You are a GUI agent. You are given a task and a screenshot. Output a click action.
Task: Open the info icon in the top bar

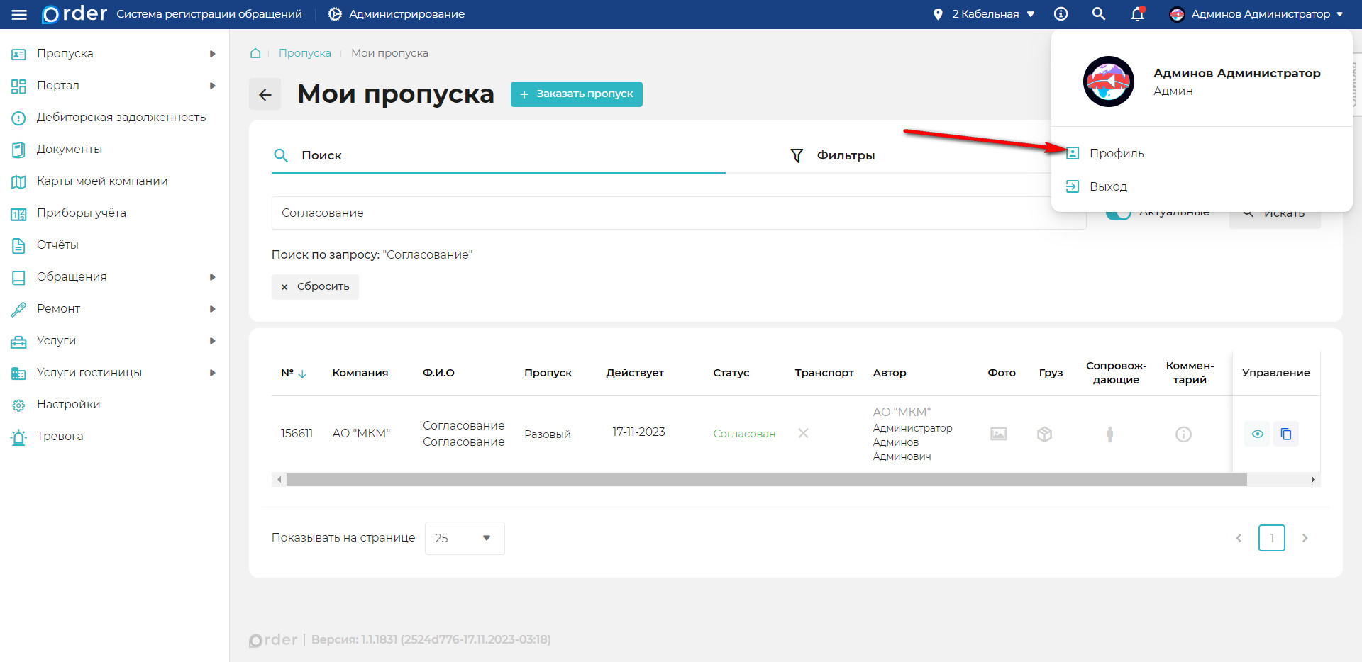pos(1061,13)
